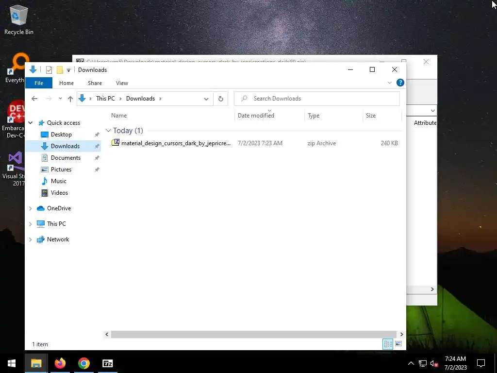This screenshot has width=497, height=373.
Task: Expand the Network tree node
Action: [31, 239]
